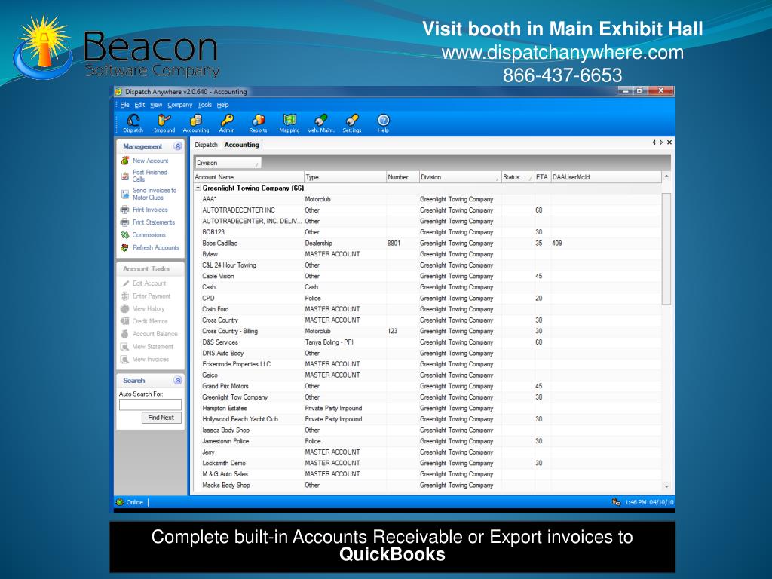Open the Edit menu
Viewport: 772px width, 579px height.
click(139, 105)
